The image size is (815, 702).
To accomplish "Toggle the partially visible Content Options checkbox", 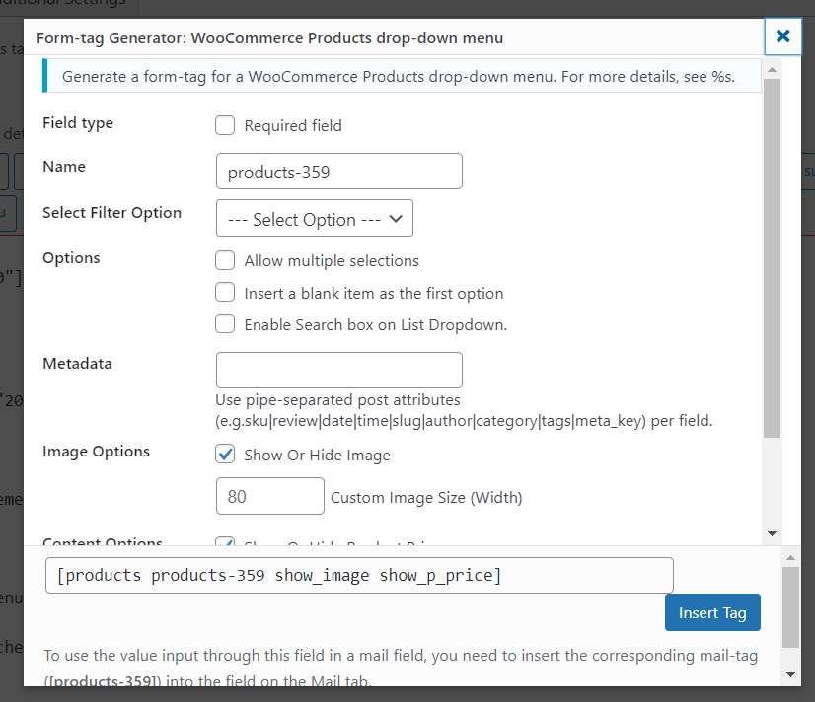I will click(x=225, y=541).
